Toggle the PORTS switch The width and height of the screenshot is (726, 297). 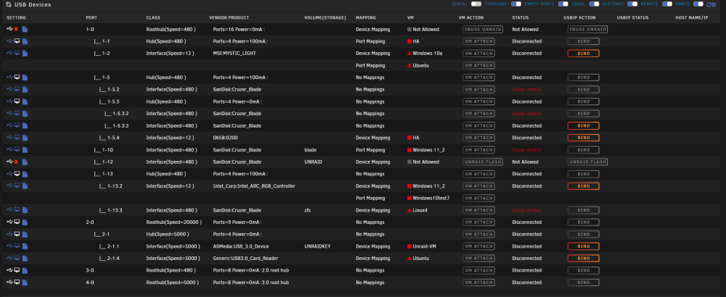tap(698, 4)
